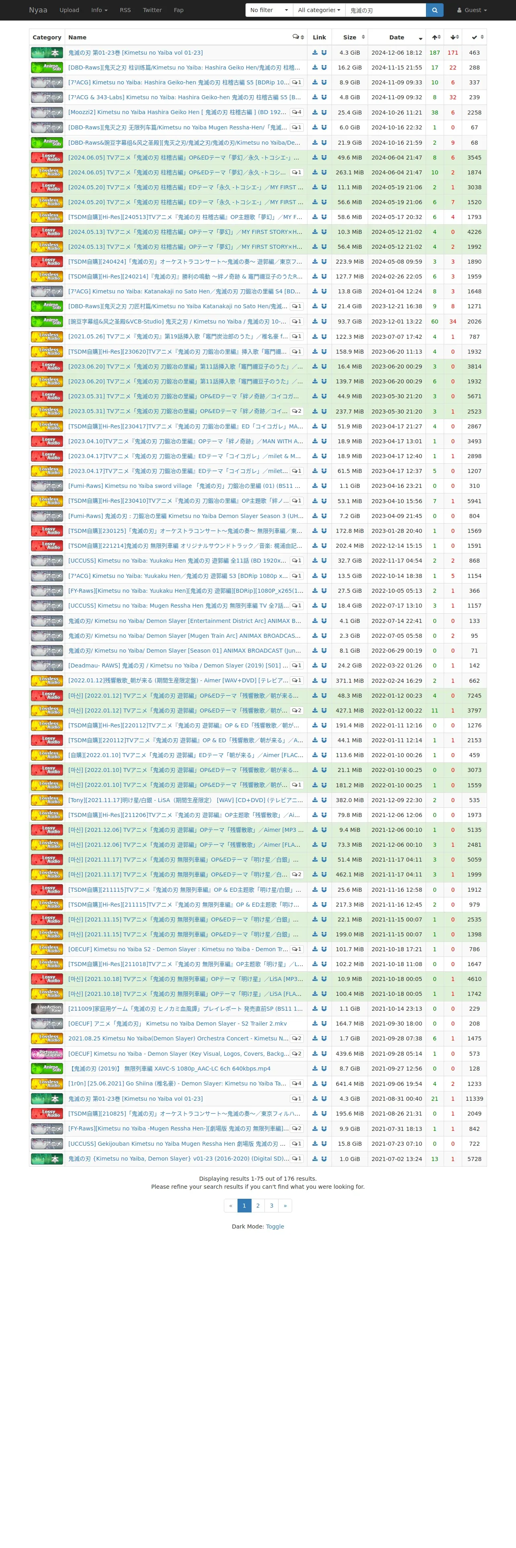
Task: Click the blue search magnifier button
Action: point(434,10)
